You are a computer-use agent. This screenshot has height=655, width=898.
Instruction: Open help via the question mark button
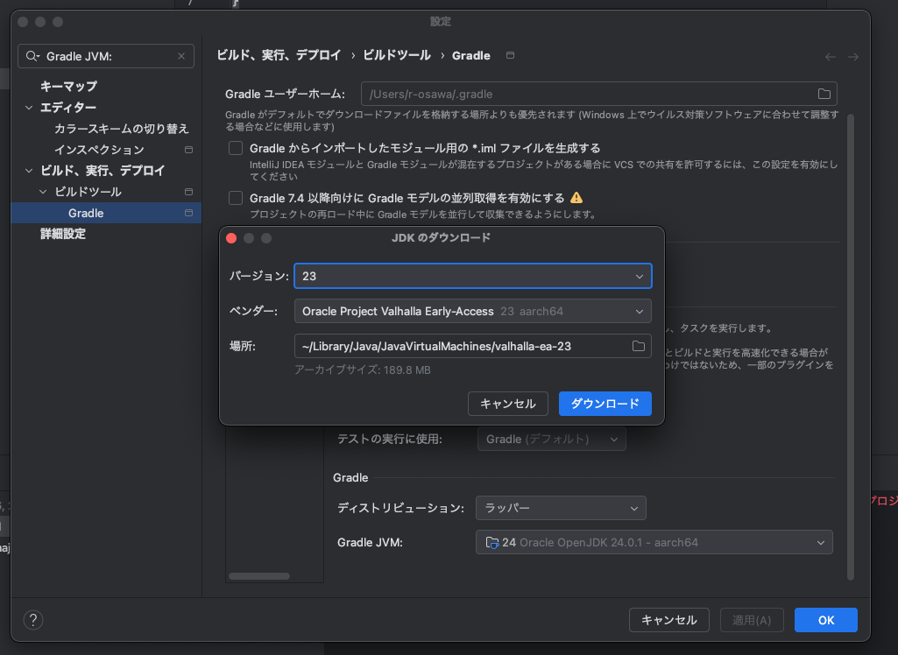click(33, 620)
